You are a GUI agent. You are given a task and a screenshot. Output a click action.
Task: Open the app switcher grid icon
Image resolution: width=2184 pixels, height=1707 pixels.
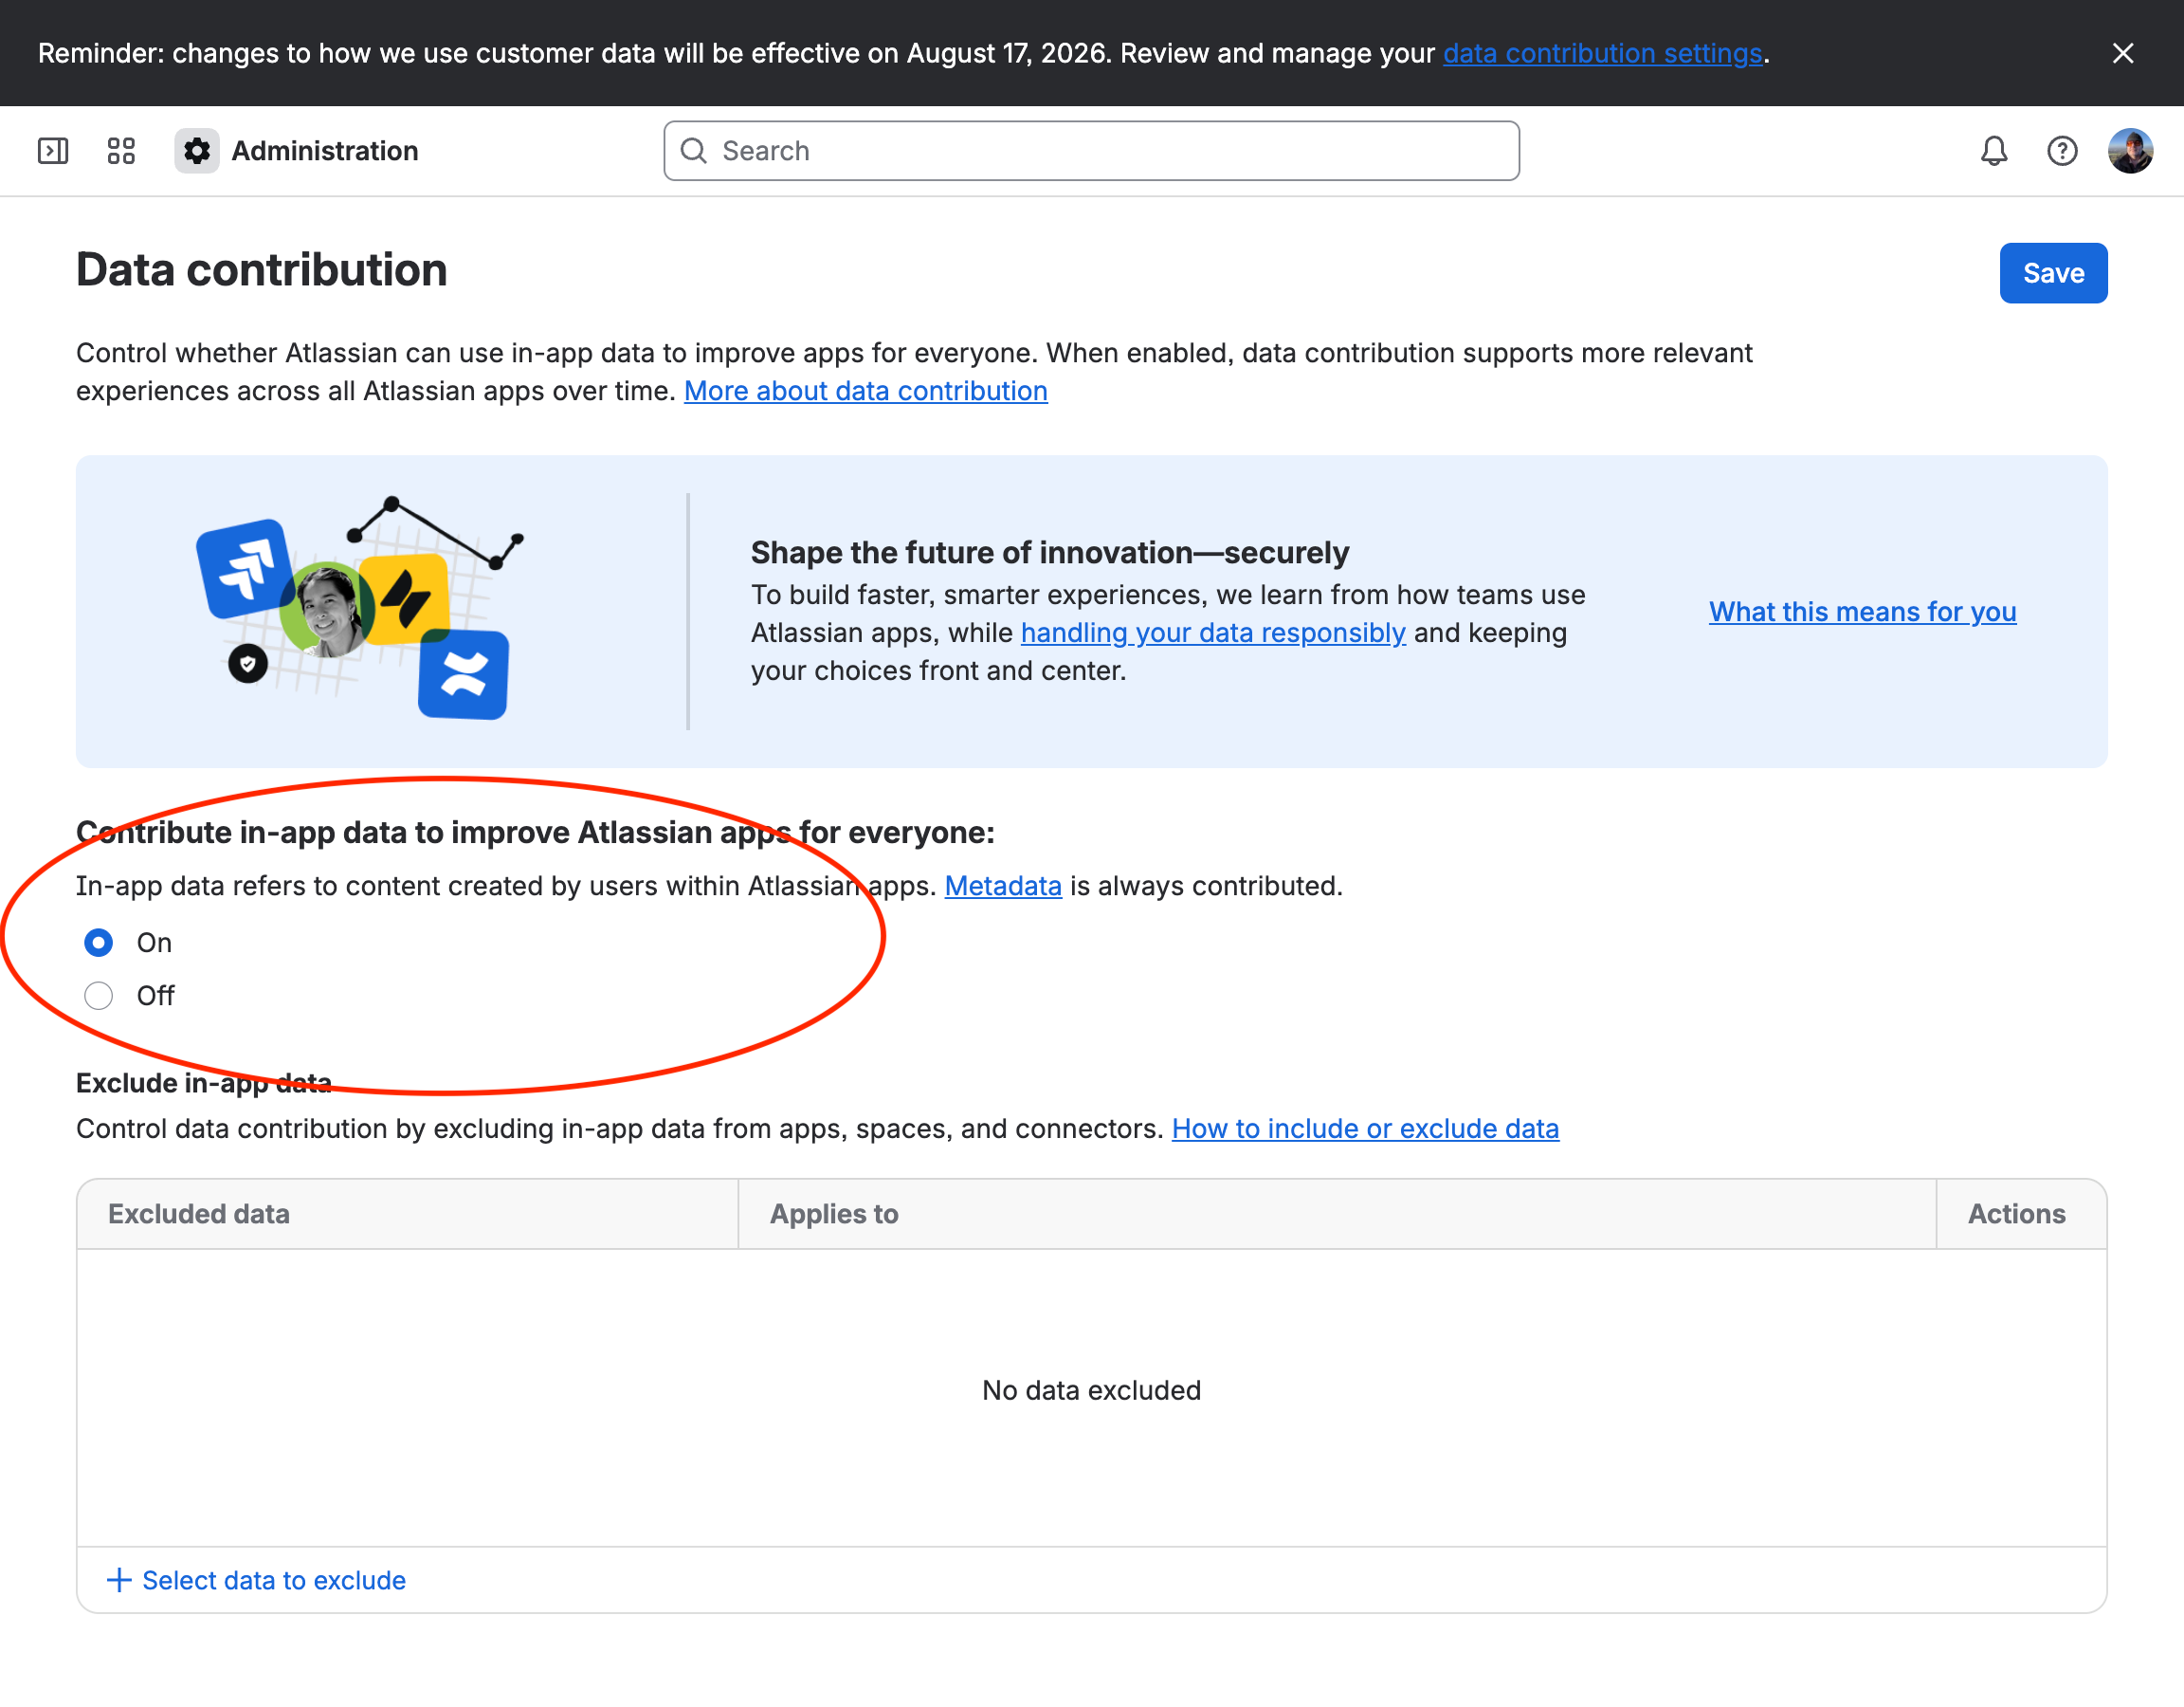pyautogui.click(x=121, y=151)
